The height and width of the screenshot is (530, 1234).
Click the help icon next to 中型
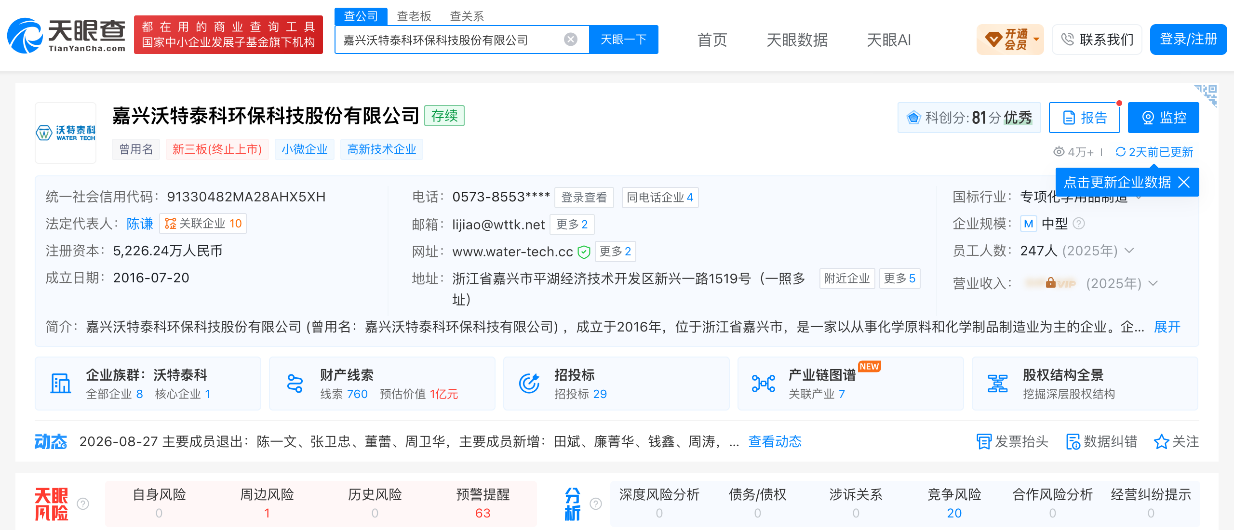[1079, 224]
